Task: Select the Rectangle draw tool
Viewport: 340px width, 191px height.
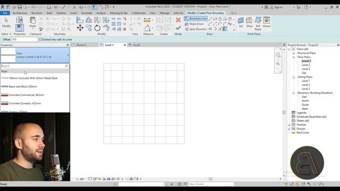Action: pyautogui.click(x=215, y=19)
